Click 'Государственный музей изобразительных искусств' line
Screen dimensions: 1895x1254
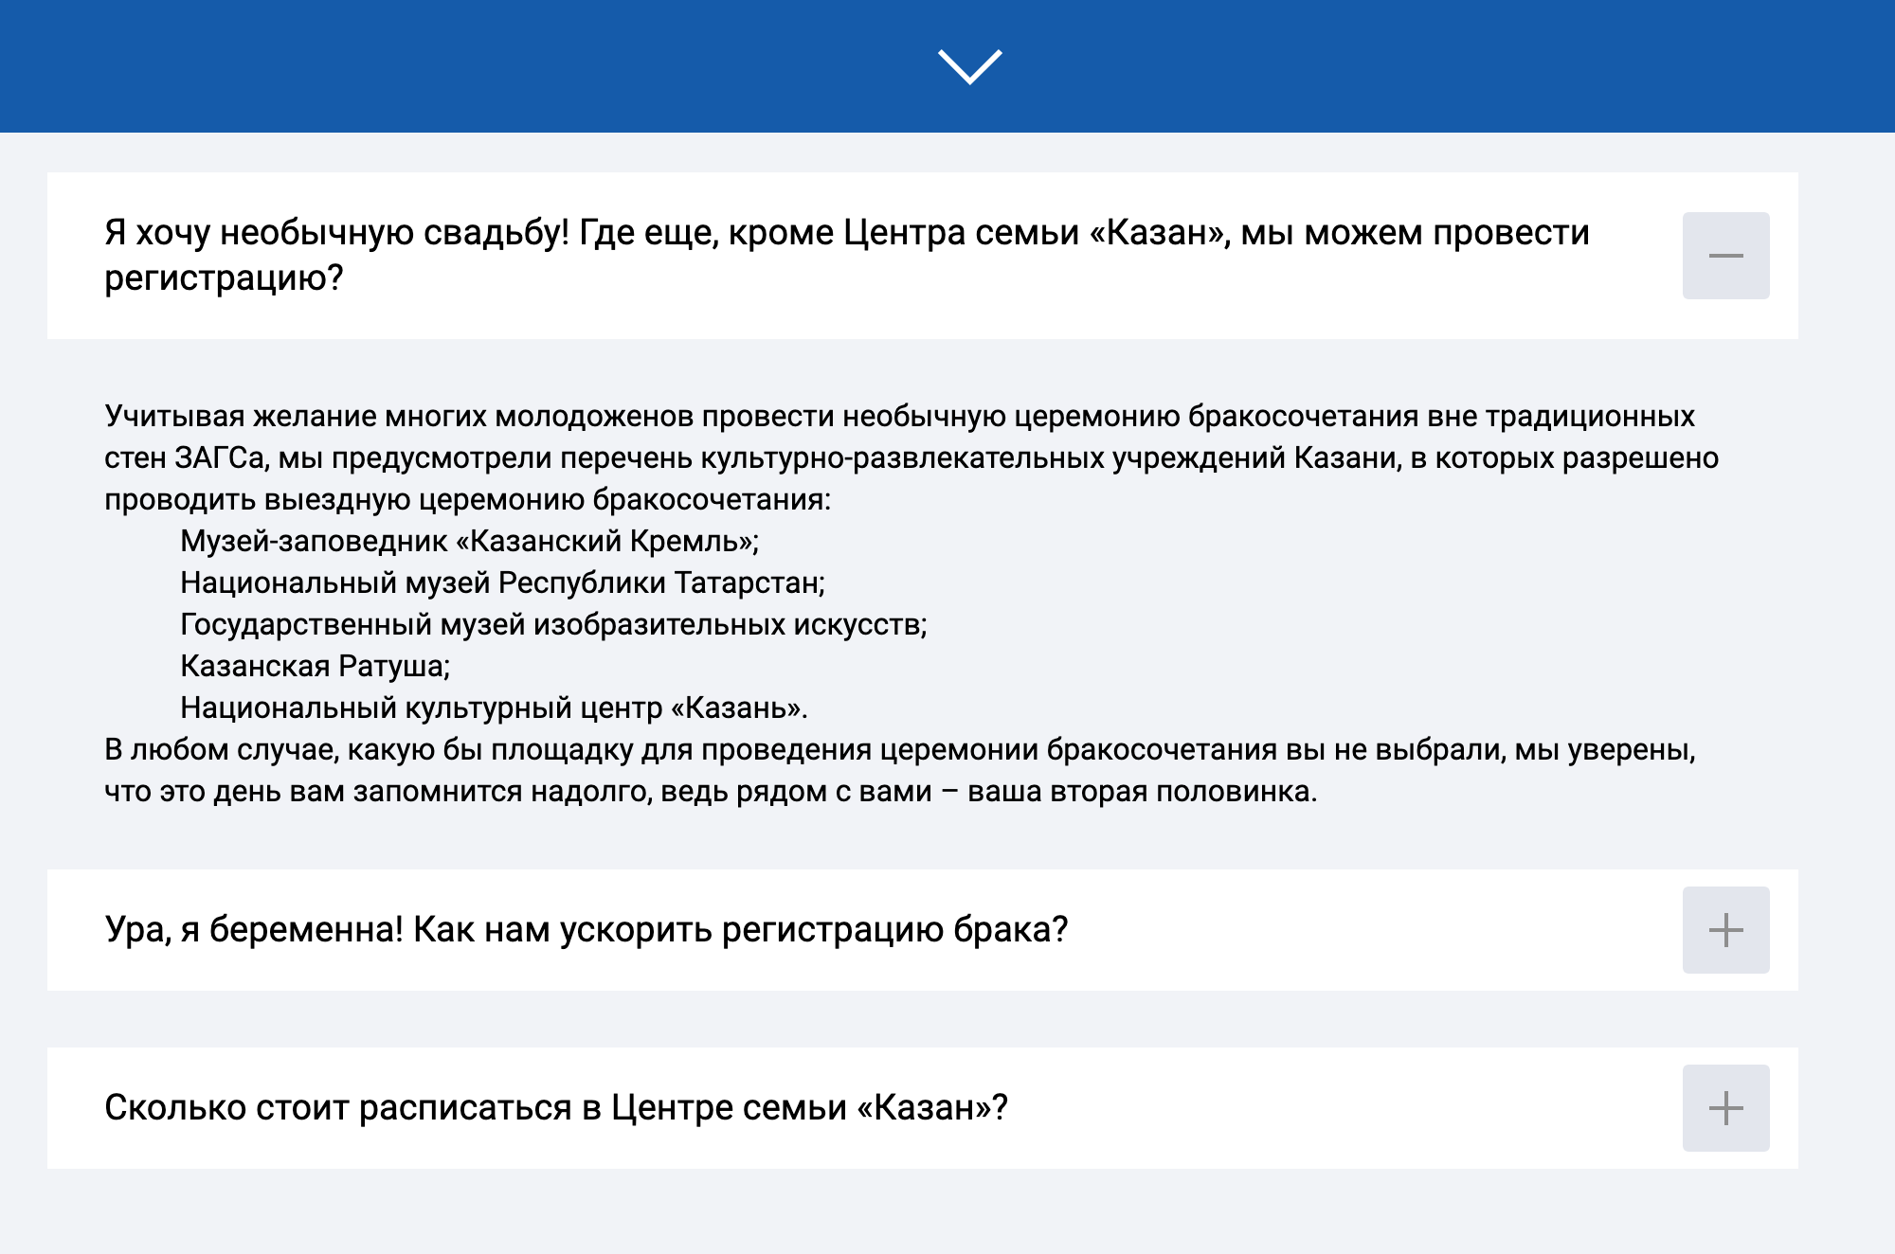tap(553, 624)
